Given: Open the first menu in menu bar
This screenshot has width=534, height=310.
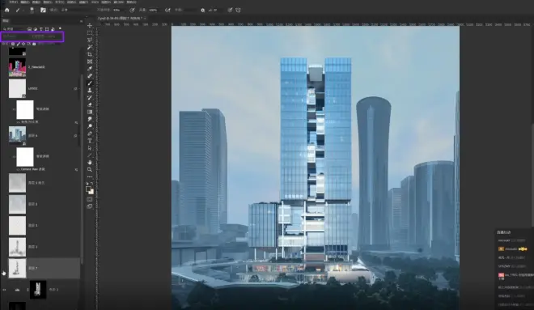Looking at the screenshot, I should tap(13, 2).
